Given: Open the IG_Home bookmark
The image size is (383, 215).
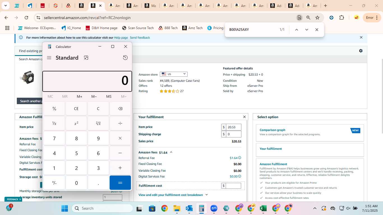Looking at the screenshot, I should [71, 28].
